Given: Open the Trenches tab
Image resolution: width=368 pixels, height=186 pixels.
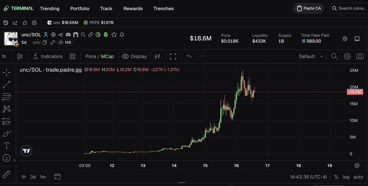Looking at the screenshot, I should [163, 9].
